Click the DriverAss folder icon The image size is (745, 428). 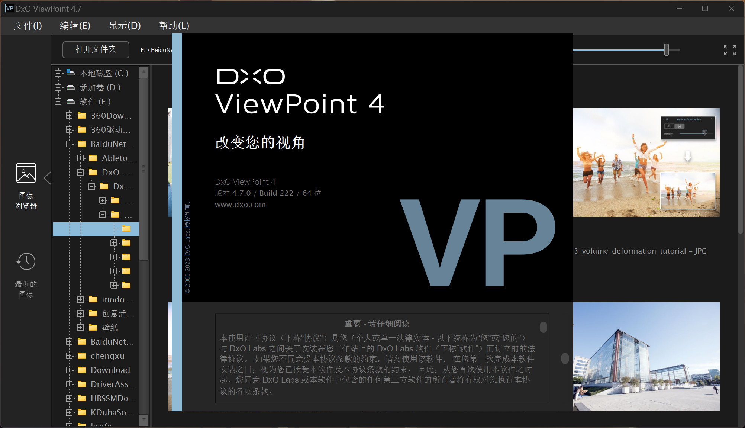click(x=82, y=384)
